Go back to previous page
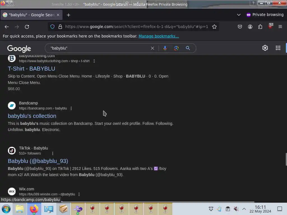 click(x=7, y=27)
